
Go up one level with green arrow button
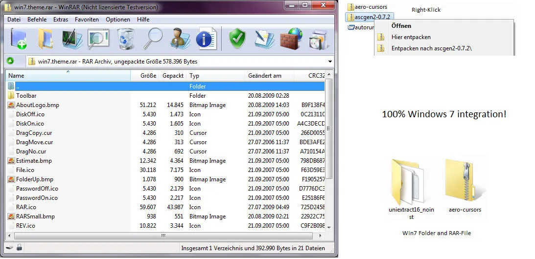(x=10, y=62)
